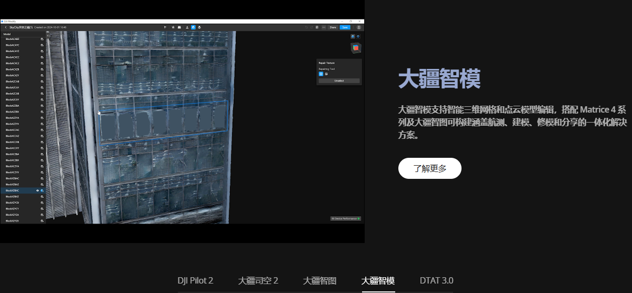Click the 了解更多 button
Screen dimensions: 632x293
pos(429,168)
